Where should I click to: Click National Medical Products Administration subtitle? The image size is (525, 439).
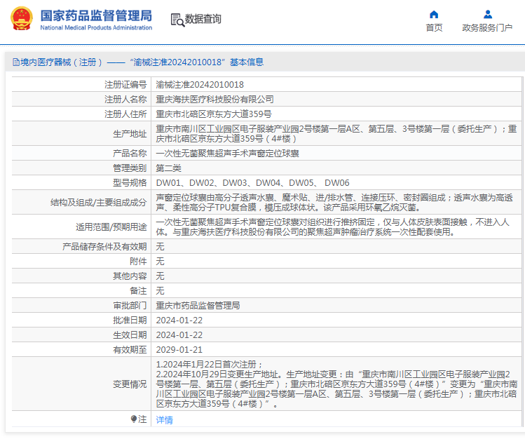pos(97,28)
